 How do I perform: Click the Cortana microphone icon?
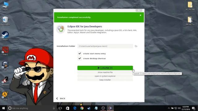tap(54, 108)
